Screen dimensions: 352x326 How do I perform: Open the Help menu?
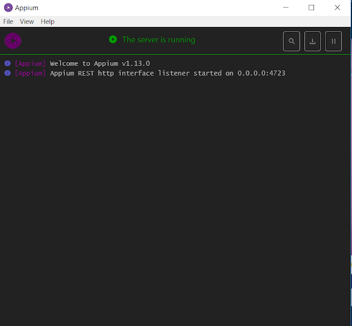pos(47,21)
